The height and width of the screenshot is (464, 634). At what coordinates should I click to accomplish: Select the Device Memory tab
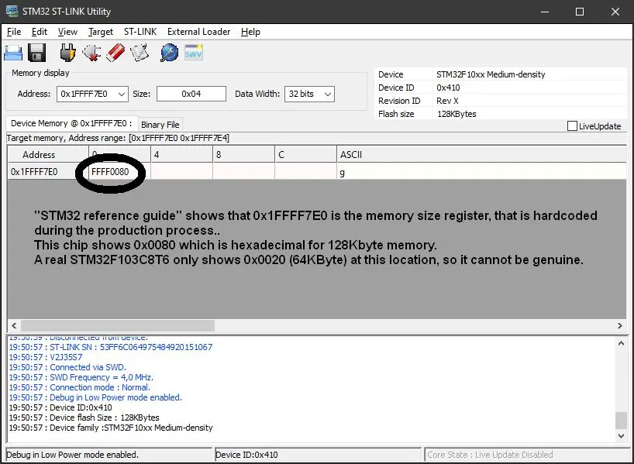point(71,123)
